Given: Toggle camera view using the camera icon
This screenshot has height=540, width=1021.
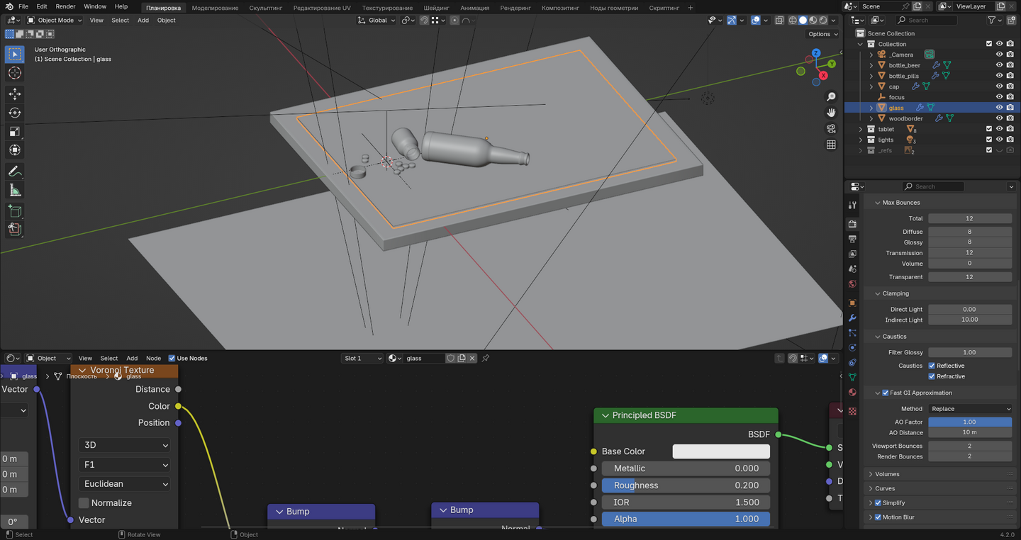Looking at the screenshot, I should [831, 128].
